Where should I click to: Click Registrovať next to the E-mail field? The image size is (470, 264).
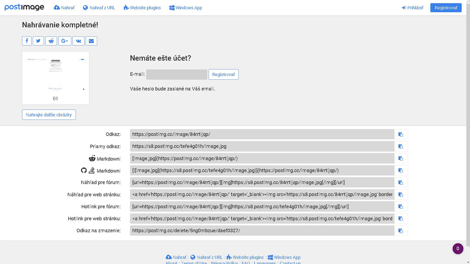pos(224,74)
